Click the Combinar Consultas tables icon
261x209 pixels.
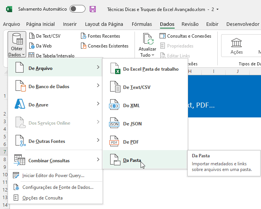[19, 160]
